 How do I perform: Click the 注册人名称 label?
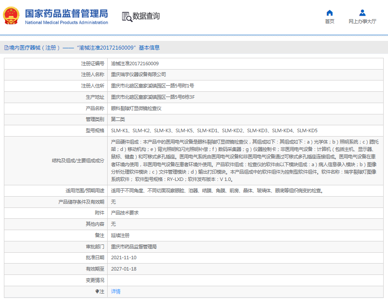(x=92, y=75)
